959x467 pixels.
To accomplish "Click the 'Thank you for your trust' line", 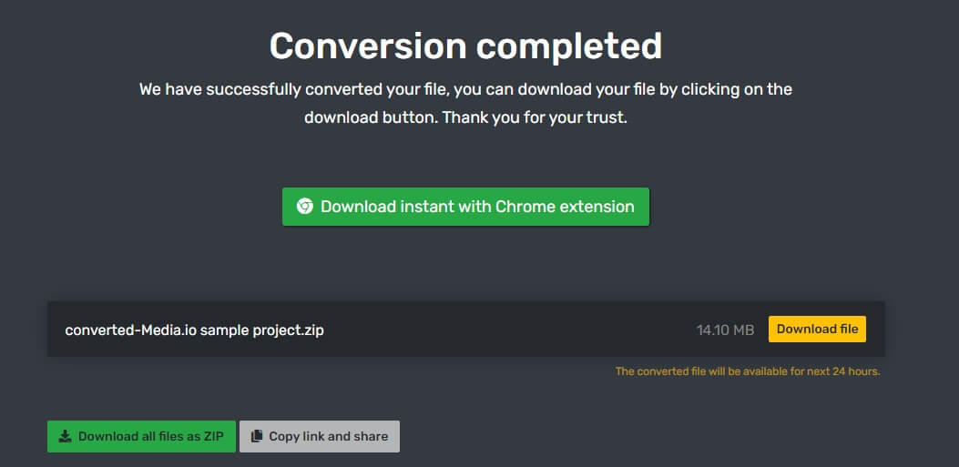I will point(536,117).
